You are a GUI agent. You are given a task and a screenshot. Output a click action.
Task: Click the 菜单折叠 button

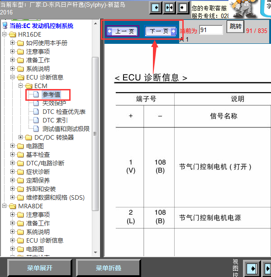(x=109, y=268)
